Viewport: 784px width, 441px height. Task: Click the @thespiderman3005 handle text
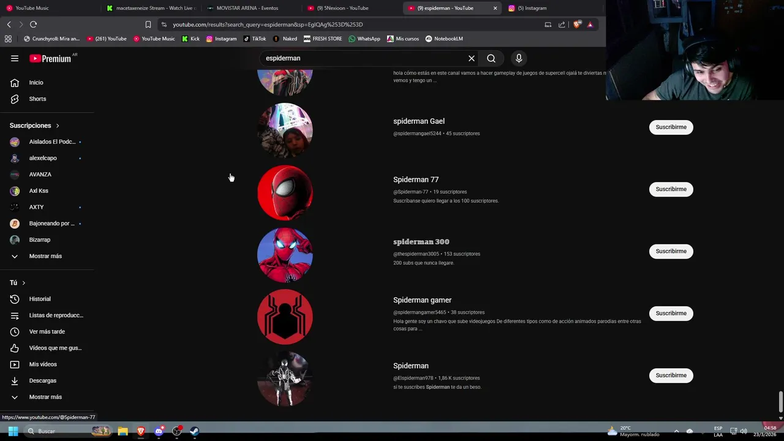(416, 254)
